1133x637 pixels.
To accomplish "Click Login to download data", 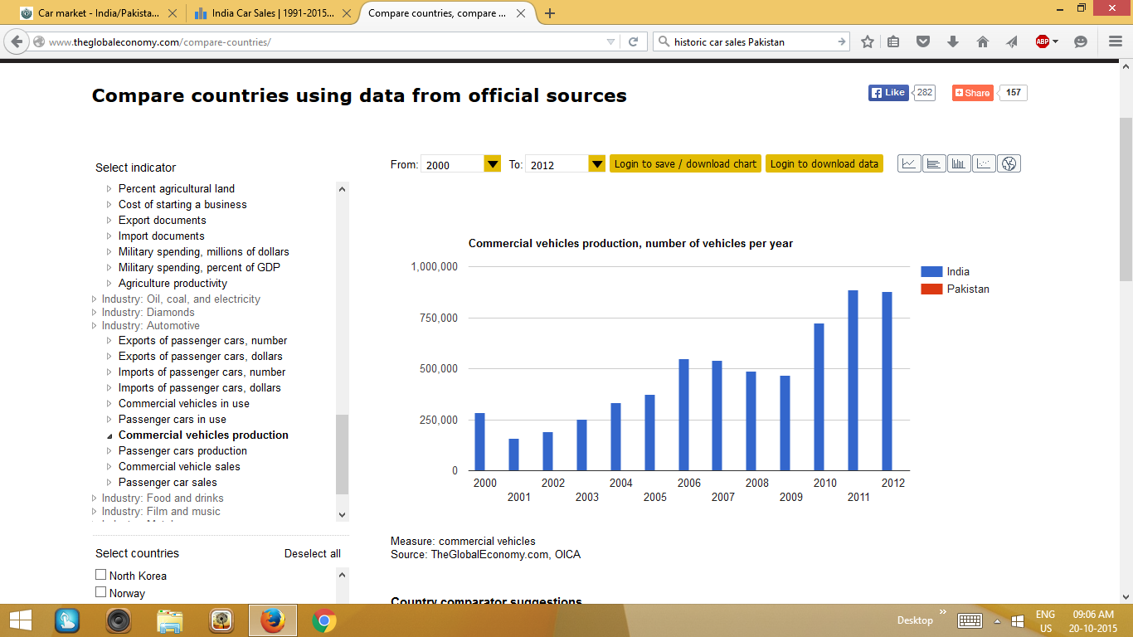I will (x=824, y=163).
